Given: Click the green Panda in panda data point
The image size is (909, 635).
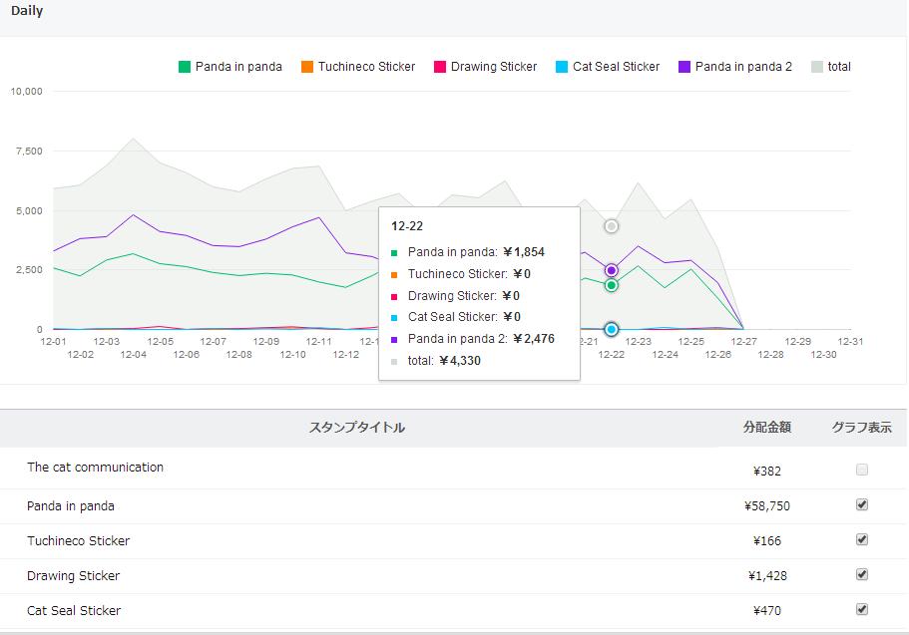Looking at the screenshot, I should [612, 285].
